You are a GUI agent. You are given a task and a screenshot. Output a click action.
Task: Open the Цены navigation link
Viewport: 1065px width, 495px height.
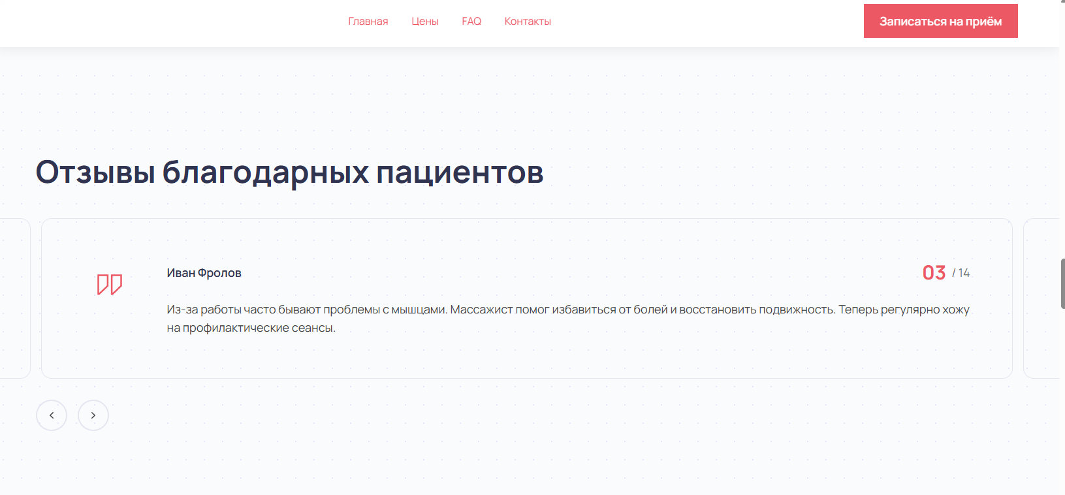(424, 22)
